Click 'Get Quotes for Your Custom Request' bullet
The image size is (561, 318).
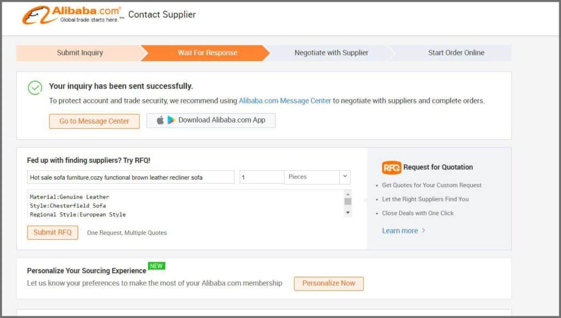432,185
